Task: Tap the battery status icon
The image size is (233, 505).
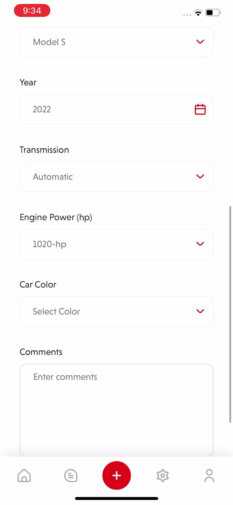Action: [x=213, y=13]
